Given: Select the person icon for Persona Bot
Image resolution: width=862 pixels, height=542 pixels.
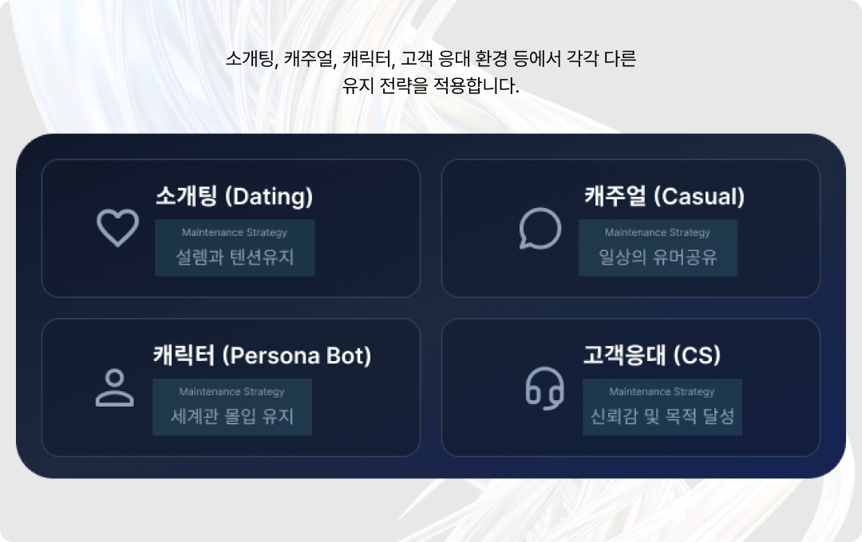Looking at the screenshot, I should (115, 388).
